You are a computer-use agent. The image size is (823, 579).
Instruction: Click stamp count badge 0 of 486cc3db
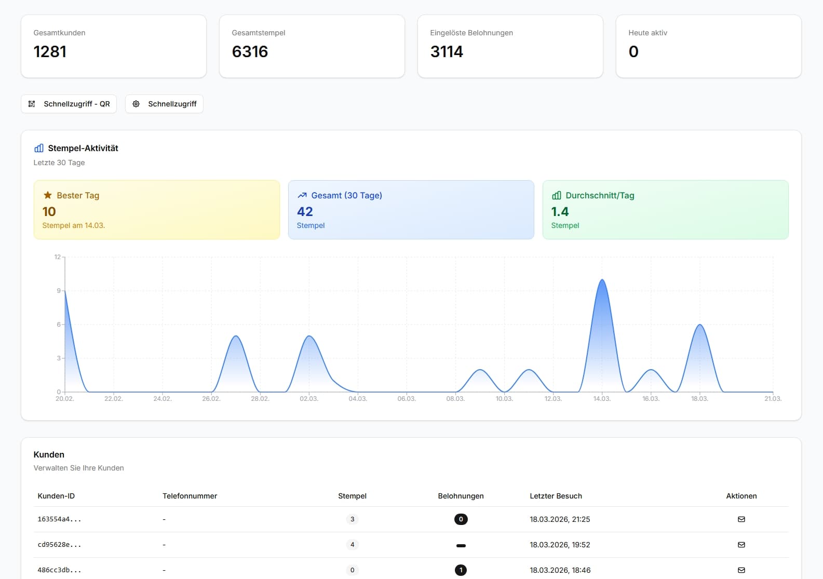pos(353,570)
